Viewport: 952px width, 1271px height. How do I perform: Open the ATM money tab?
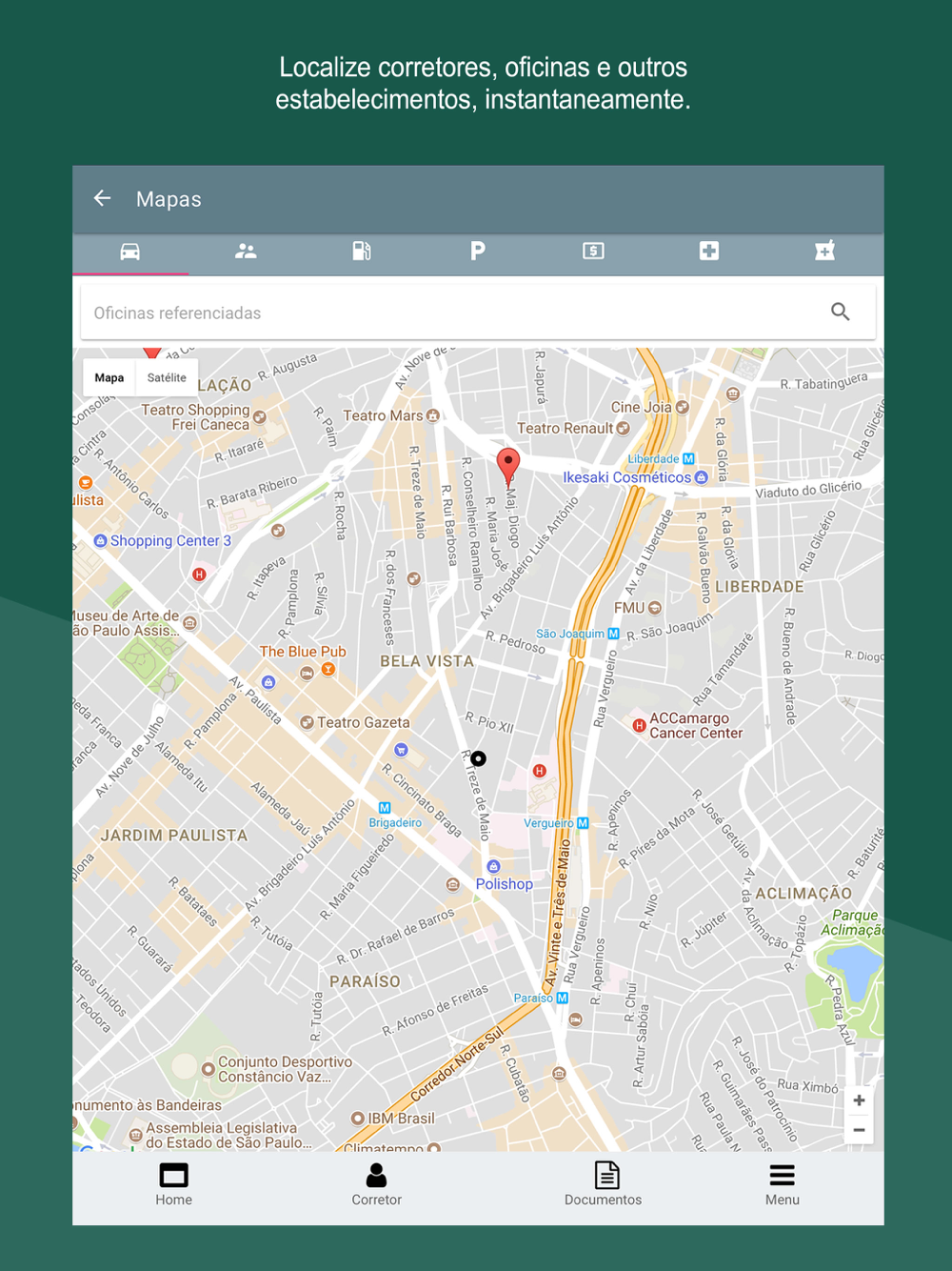(593, 252)
